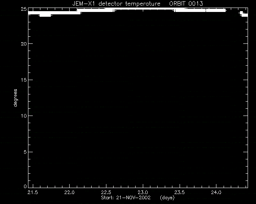Click the last temperature data points after day 24.3
Screen dimensions: 256x204
point(244,14)
